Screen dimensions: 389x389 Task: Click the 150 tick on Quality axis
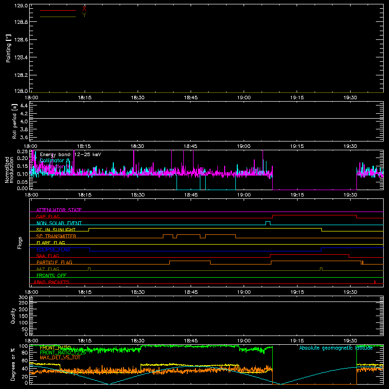(23, 317)
